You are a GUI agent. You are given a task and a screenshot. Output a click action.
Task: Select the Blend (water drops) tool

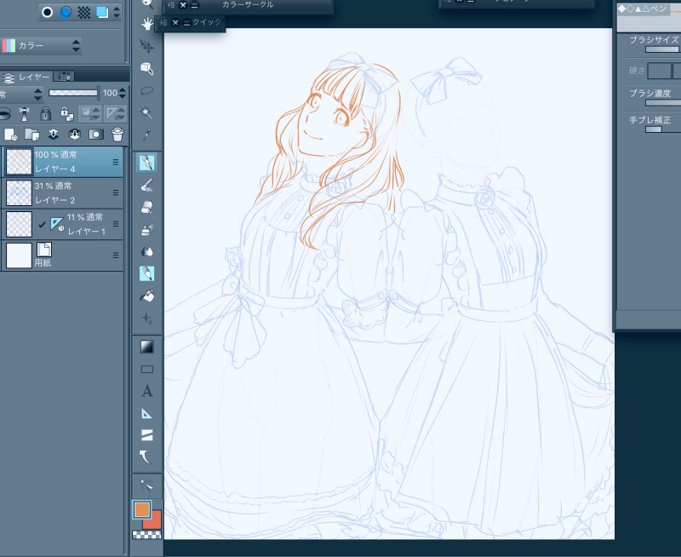click(146, 251)
